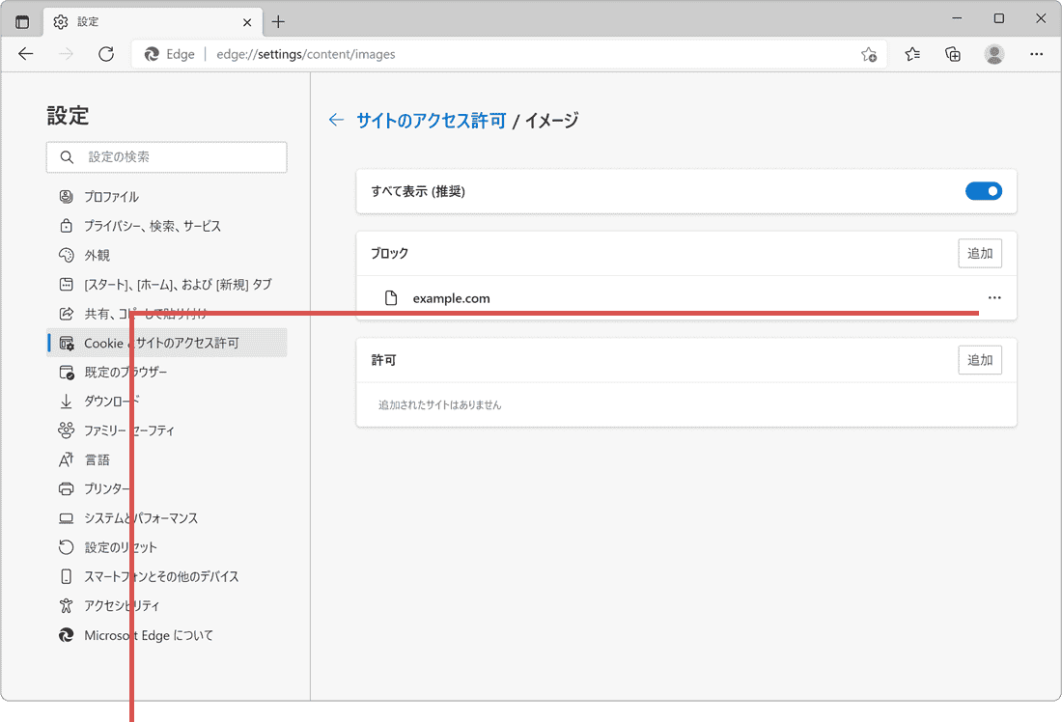Screen dimensions: 1062x722
Task: Open a new tab with plus button
Action: (278, 21)
